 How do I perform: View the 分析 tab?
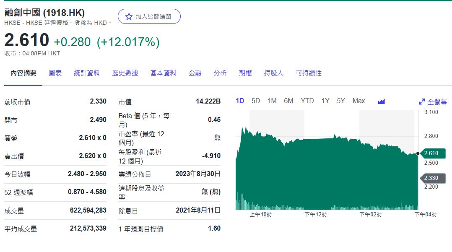[220, 73]
